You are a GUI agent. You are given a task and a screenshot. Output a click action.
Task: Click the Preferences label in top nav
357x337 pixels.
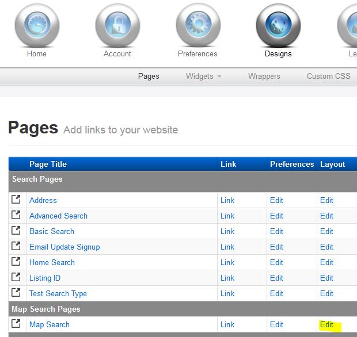pos(198,54)
